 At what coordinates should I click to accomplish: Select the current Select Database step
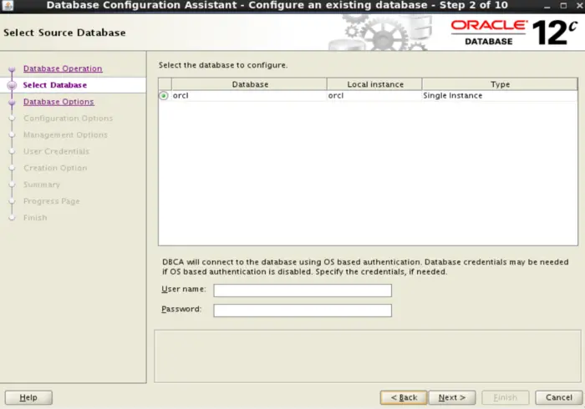click(55, 85)
